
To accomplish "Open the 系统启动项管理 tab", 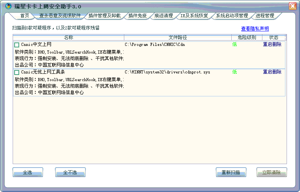I will click(232, 16).
